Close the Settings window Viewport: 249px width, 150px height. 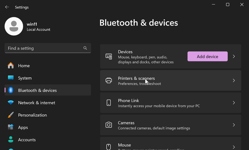(242, 4)
